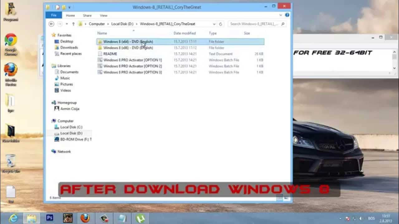Open the Recycle Bin on desktop
This screenshot has width=399, height=224.
pyautogui.click(x=11, y=163)
